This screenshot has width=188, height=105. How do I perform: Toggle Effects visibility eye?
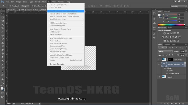[x=165, y=68]
